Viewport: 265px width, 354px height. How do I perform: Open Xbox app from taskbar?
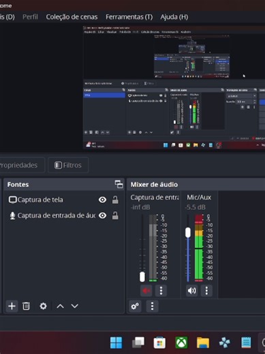tap(181, 342)
